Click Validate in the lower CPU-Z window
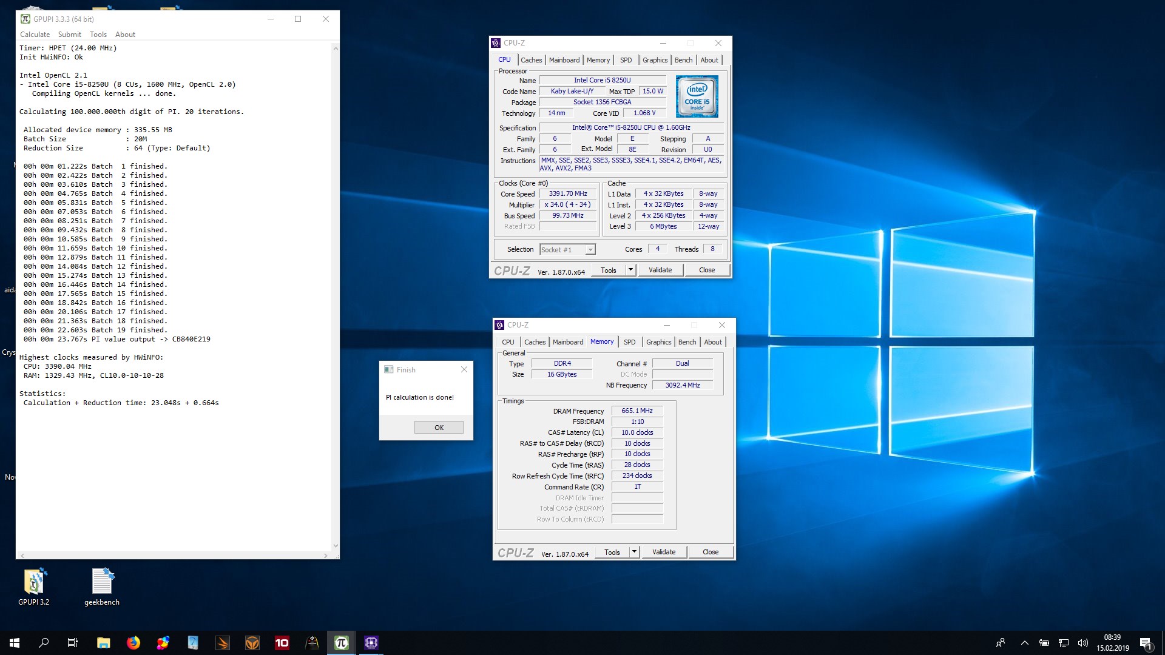1165x655 pixels. (x=664, y=552)
